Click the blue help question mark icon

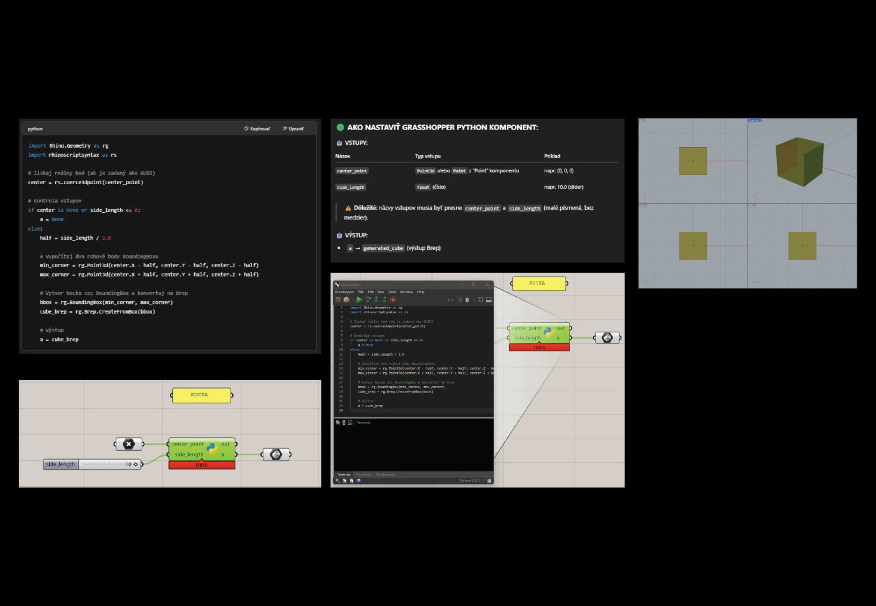pos(358,481)
